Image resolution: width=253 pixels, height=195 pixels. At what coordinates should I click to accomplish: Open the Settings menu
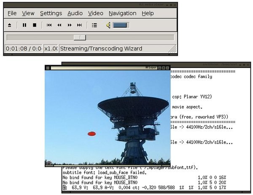tap(51, 13)
